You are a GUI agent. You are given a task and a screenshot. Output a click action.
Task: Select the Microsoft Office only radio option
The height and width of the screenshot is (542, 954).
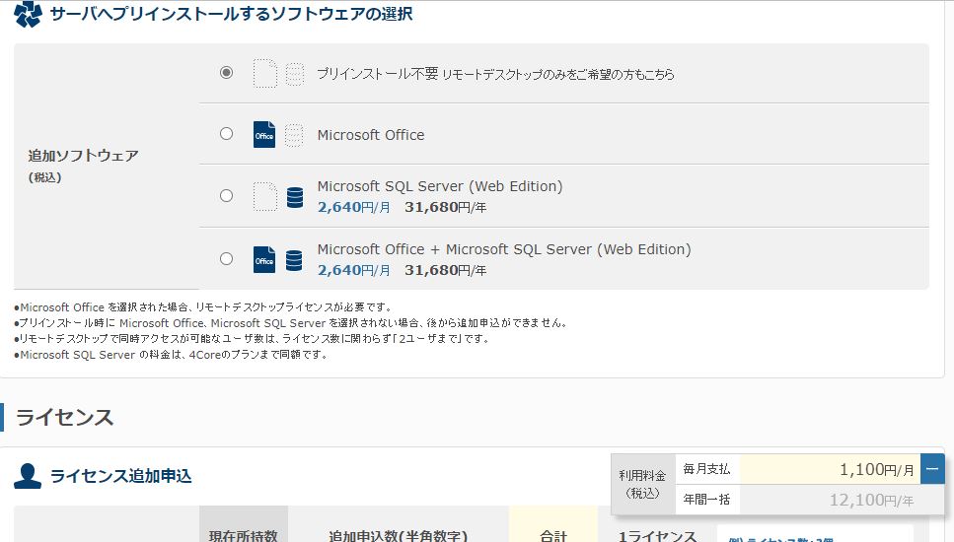click(226, 134)
